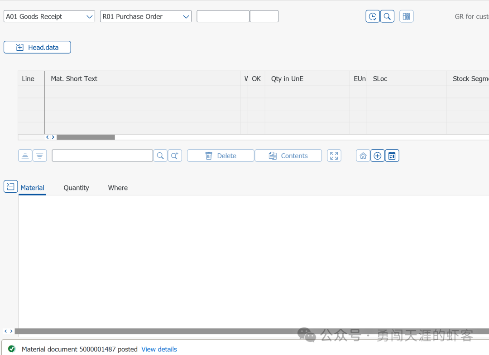Click the circled plus add icon
Viewport: 489px width, 355px height.
377,156
